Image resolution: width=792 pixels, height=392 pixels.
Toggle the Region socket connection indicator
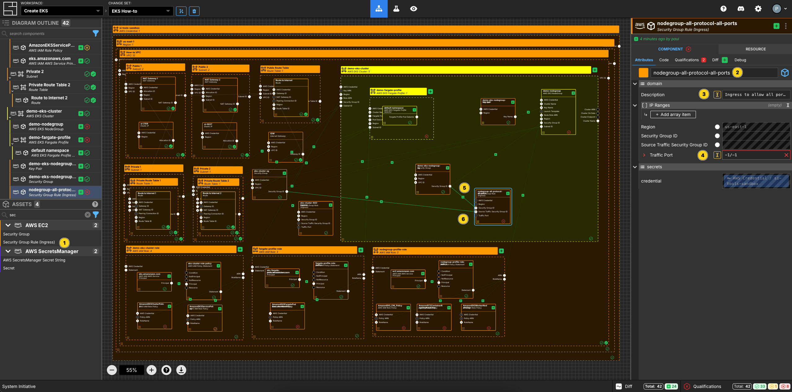[717, 127]
